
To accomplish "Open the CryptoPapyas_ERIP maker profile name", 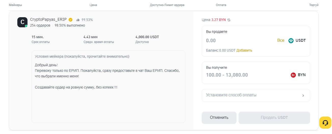I will click(48, 19).
